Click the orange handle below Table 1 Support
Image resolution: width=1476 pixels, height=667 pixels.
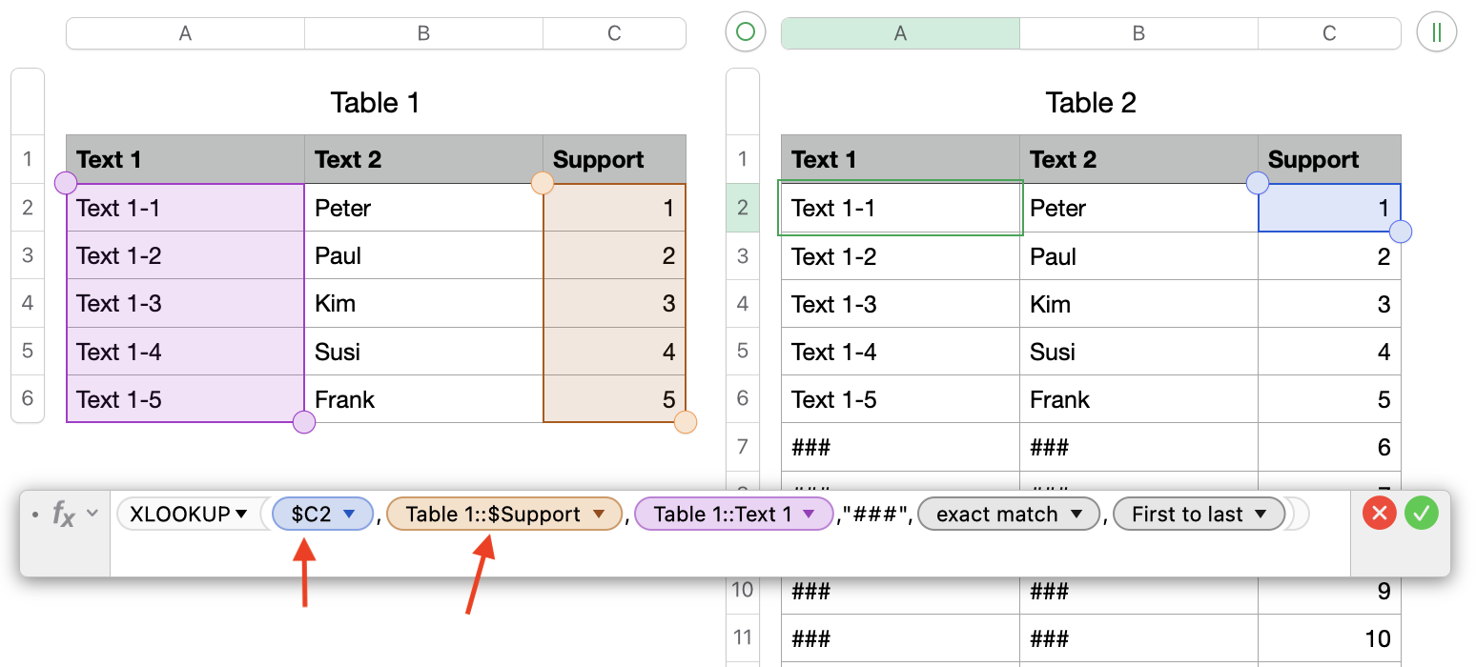point(686,422)
